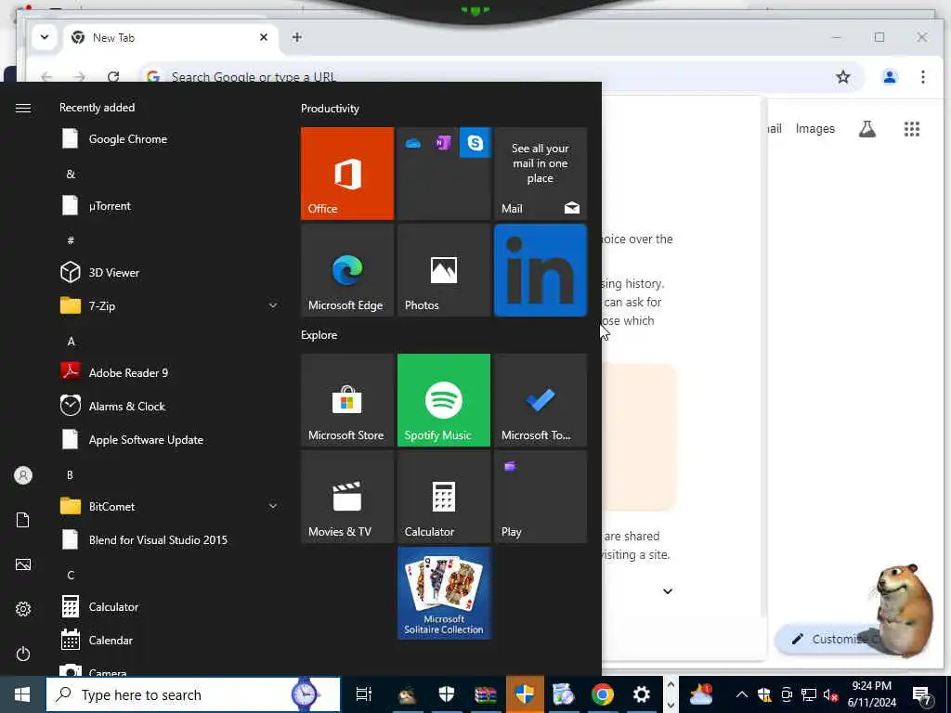This screenshot has height=713, width=951.
Task: Open the Calculator tile in Explore
Action: (443, 497)
